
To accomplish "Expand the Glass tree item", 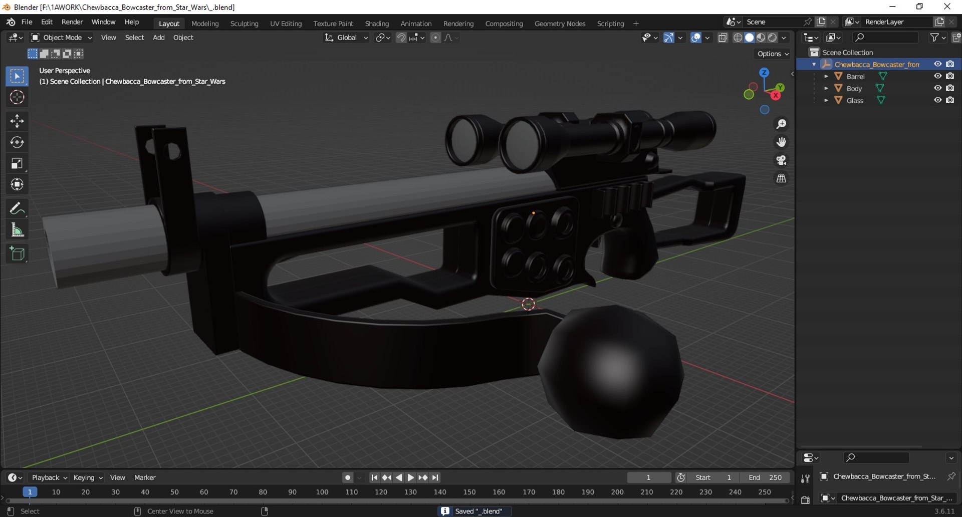I will tap(826, 100).
